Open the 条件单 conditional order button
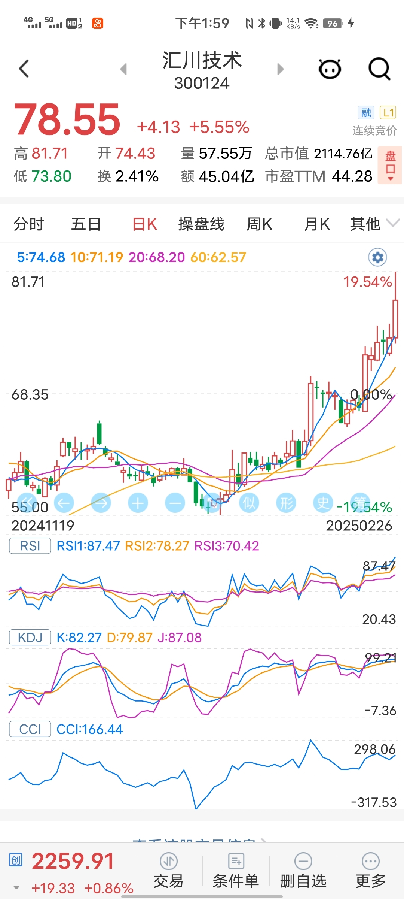Image resolution: width=404 pixels, height=899 pixels. 236,871
